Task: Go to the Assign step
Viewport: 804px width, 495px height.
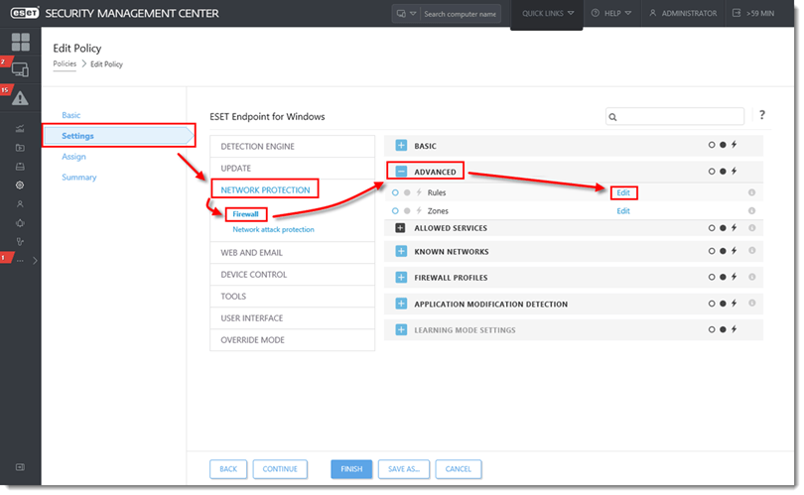Action: [73, 157]
